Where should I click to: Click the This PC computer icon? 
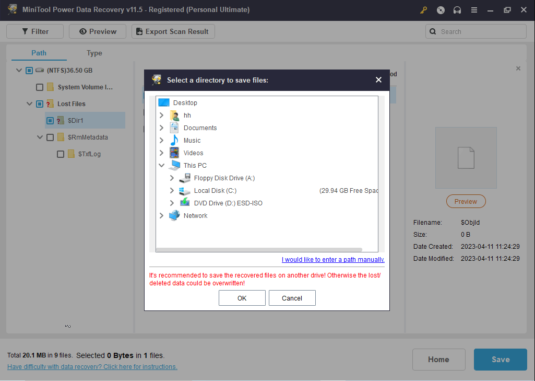(x=175, y=165)
